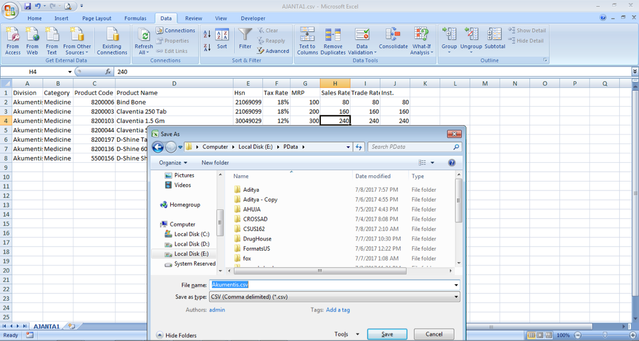Screen dimensions: 639x341
Task: Select column header H
Action: coord(335,83)
